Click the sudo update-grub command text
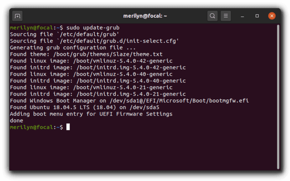This screenshot has width=290, height=181. 93,28
